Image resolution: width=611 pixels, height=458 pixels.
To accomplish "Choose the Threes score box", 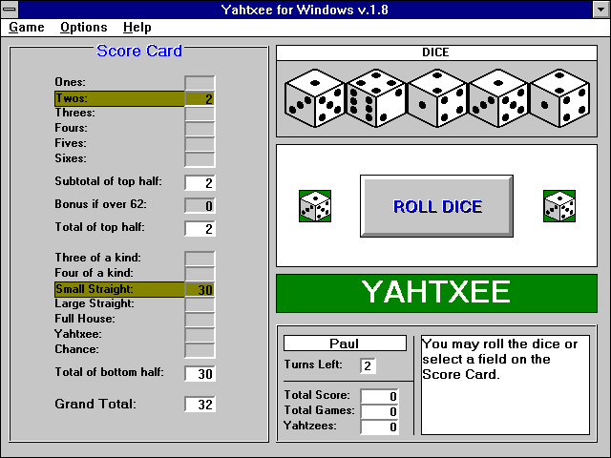I will coord(200,114).
